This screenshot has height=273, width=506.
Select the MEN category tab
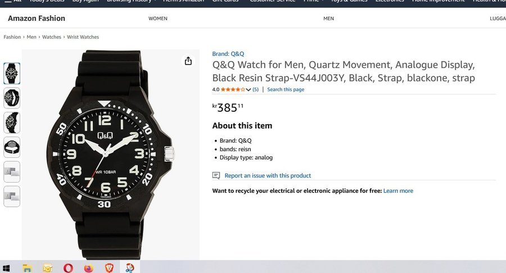(x=329, y=19)
